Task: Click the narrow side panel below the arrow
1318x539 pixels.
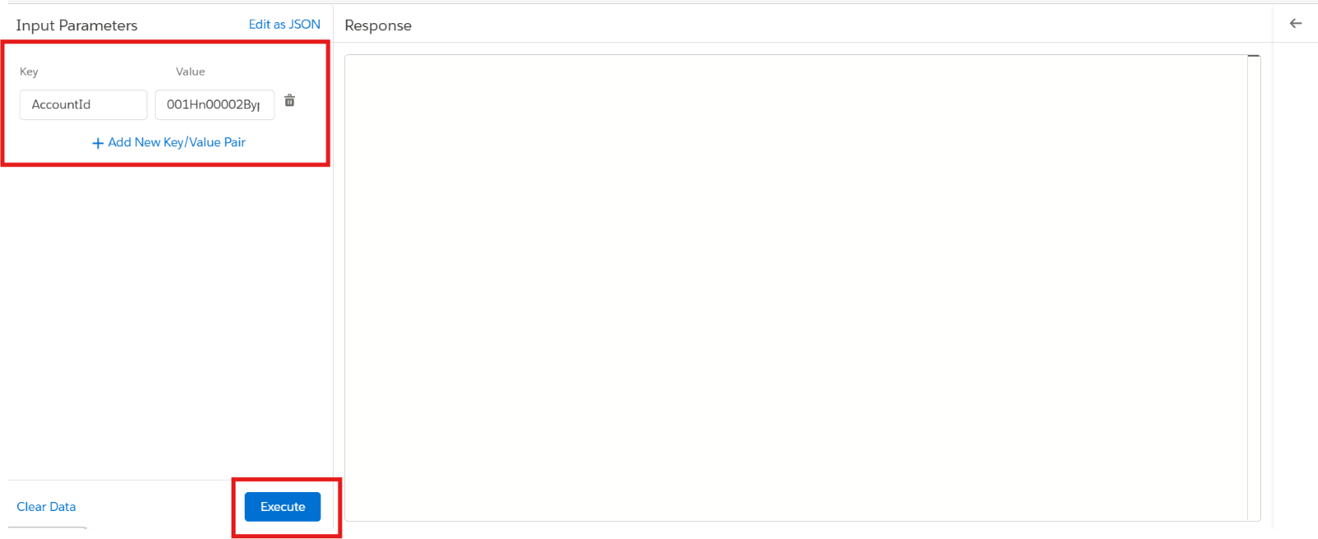Action: pos(1296,280)
